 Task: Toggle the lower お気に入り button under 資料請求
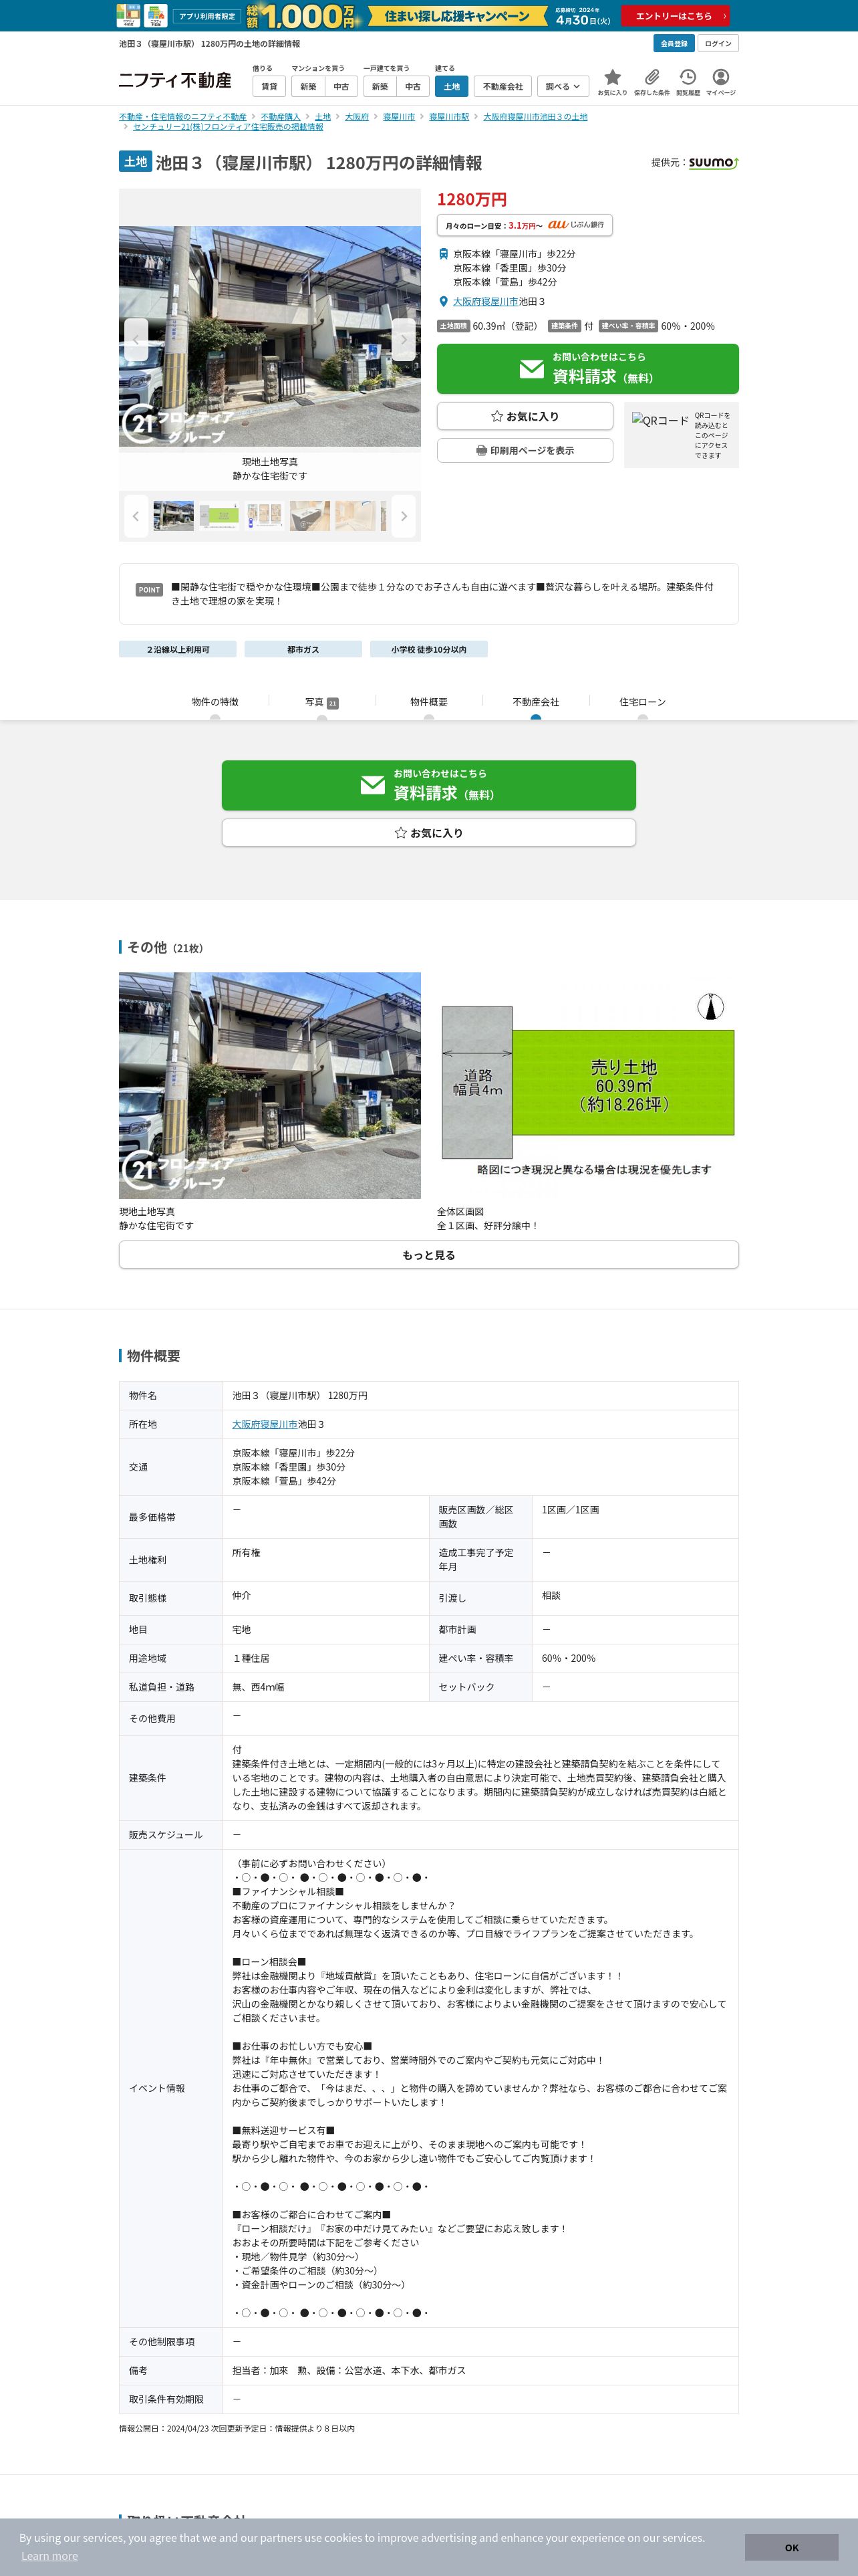click(428, 833)
